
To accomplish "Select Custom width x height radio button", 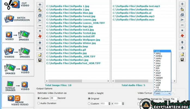I will coord(89,104).
